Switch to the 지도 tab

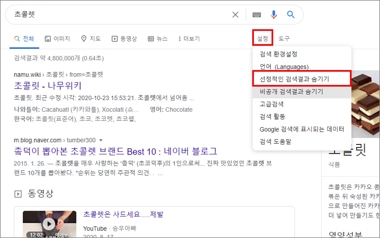pyautogui.click(x=91, y=39)
